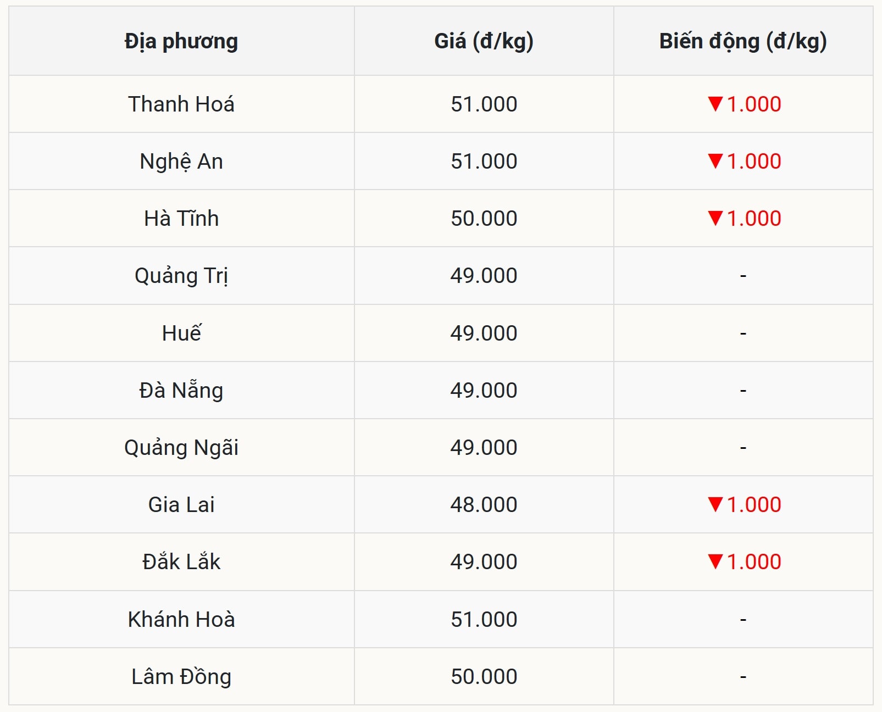This screenshot has width=882, height=712.
Task: Click the Đà Nẵng location name
Action: (x=181, y=390)
